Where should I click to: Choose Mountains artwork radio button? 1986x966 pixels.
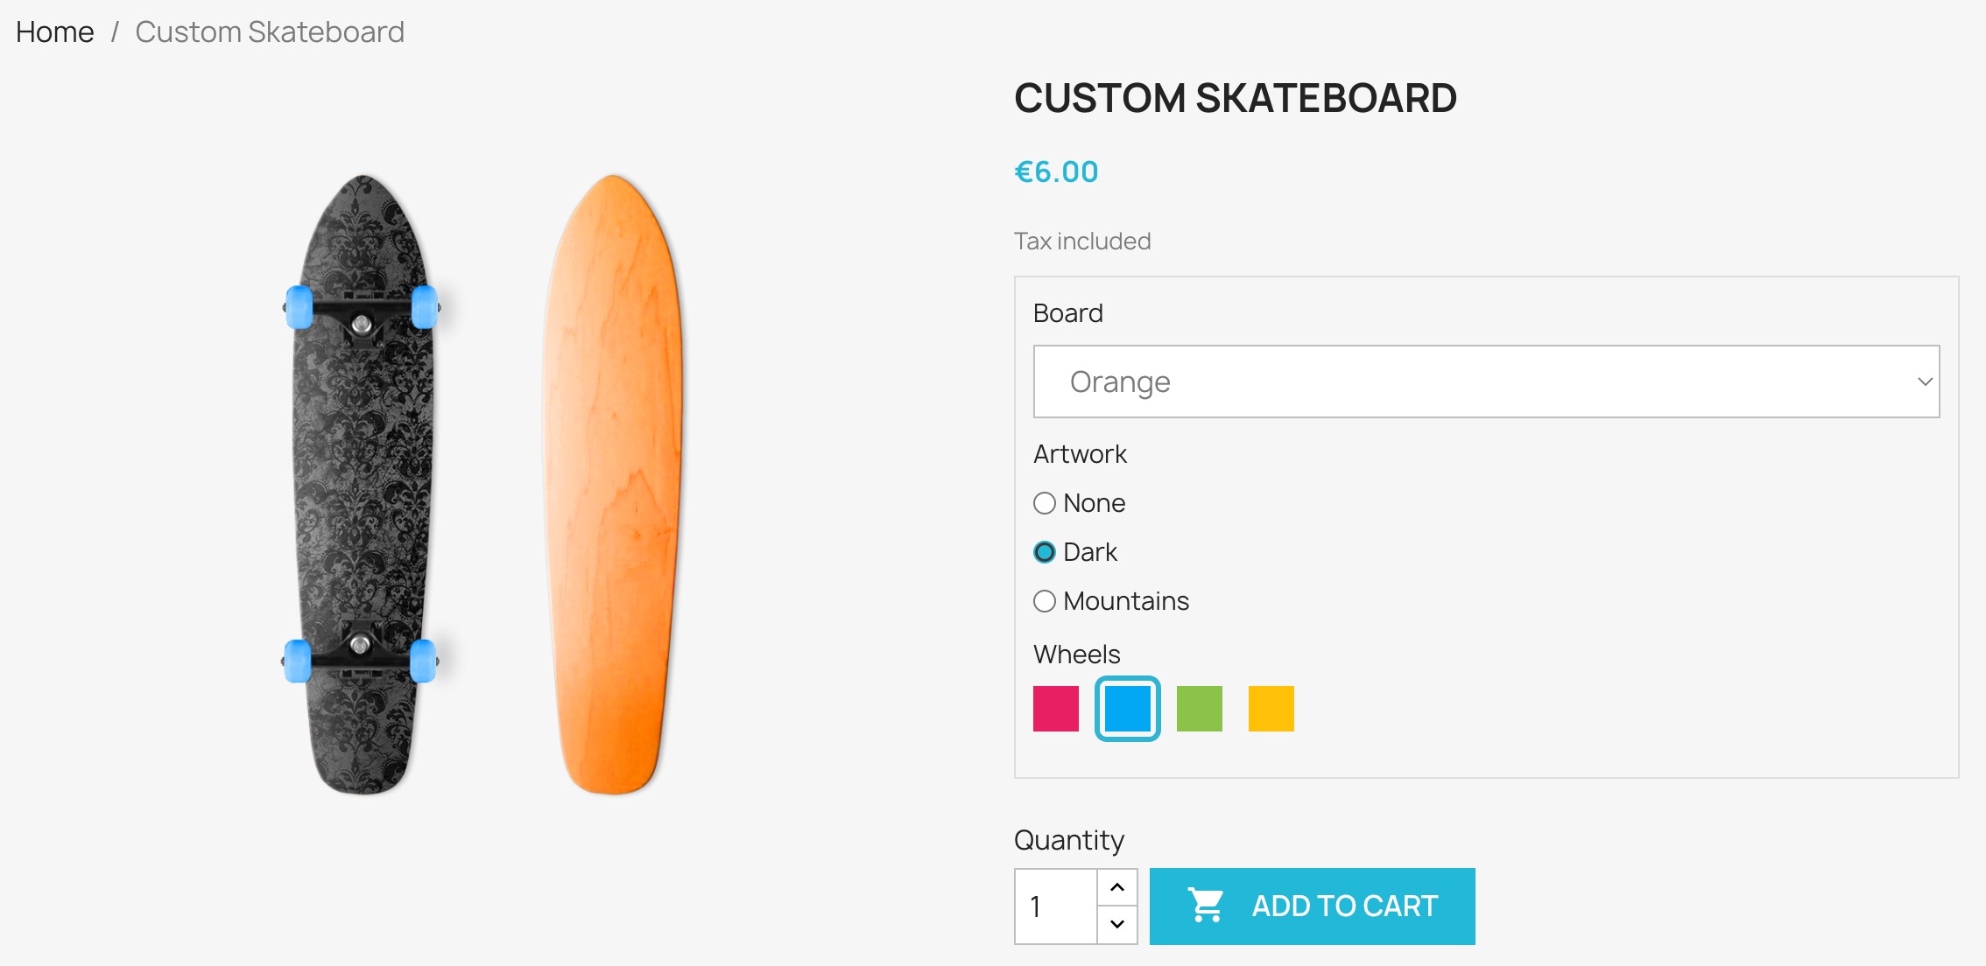pos(1045,601)
